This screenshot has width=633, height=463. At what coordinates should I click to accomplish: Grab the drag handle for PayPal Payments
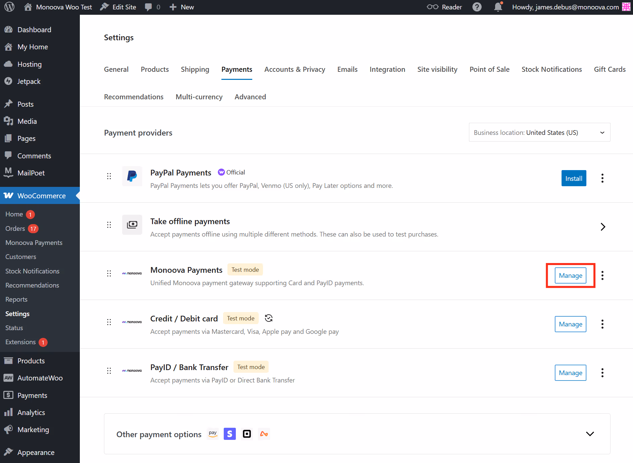point(109,176)
